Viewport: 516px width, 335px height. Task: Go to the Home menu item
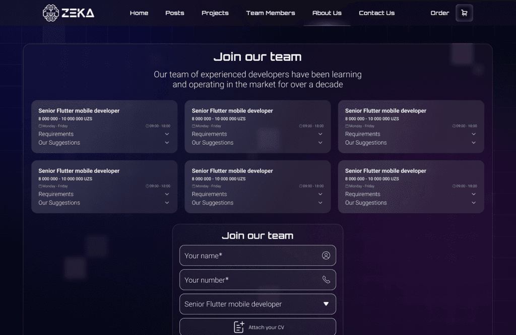click(x=139, y=13)
